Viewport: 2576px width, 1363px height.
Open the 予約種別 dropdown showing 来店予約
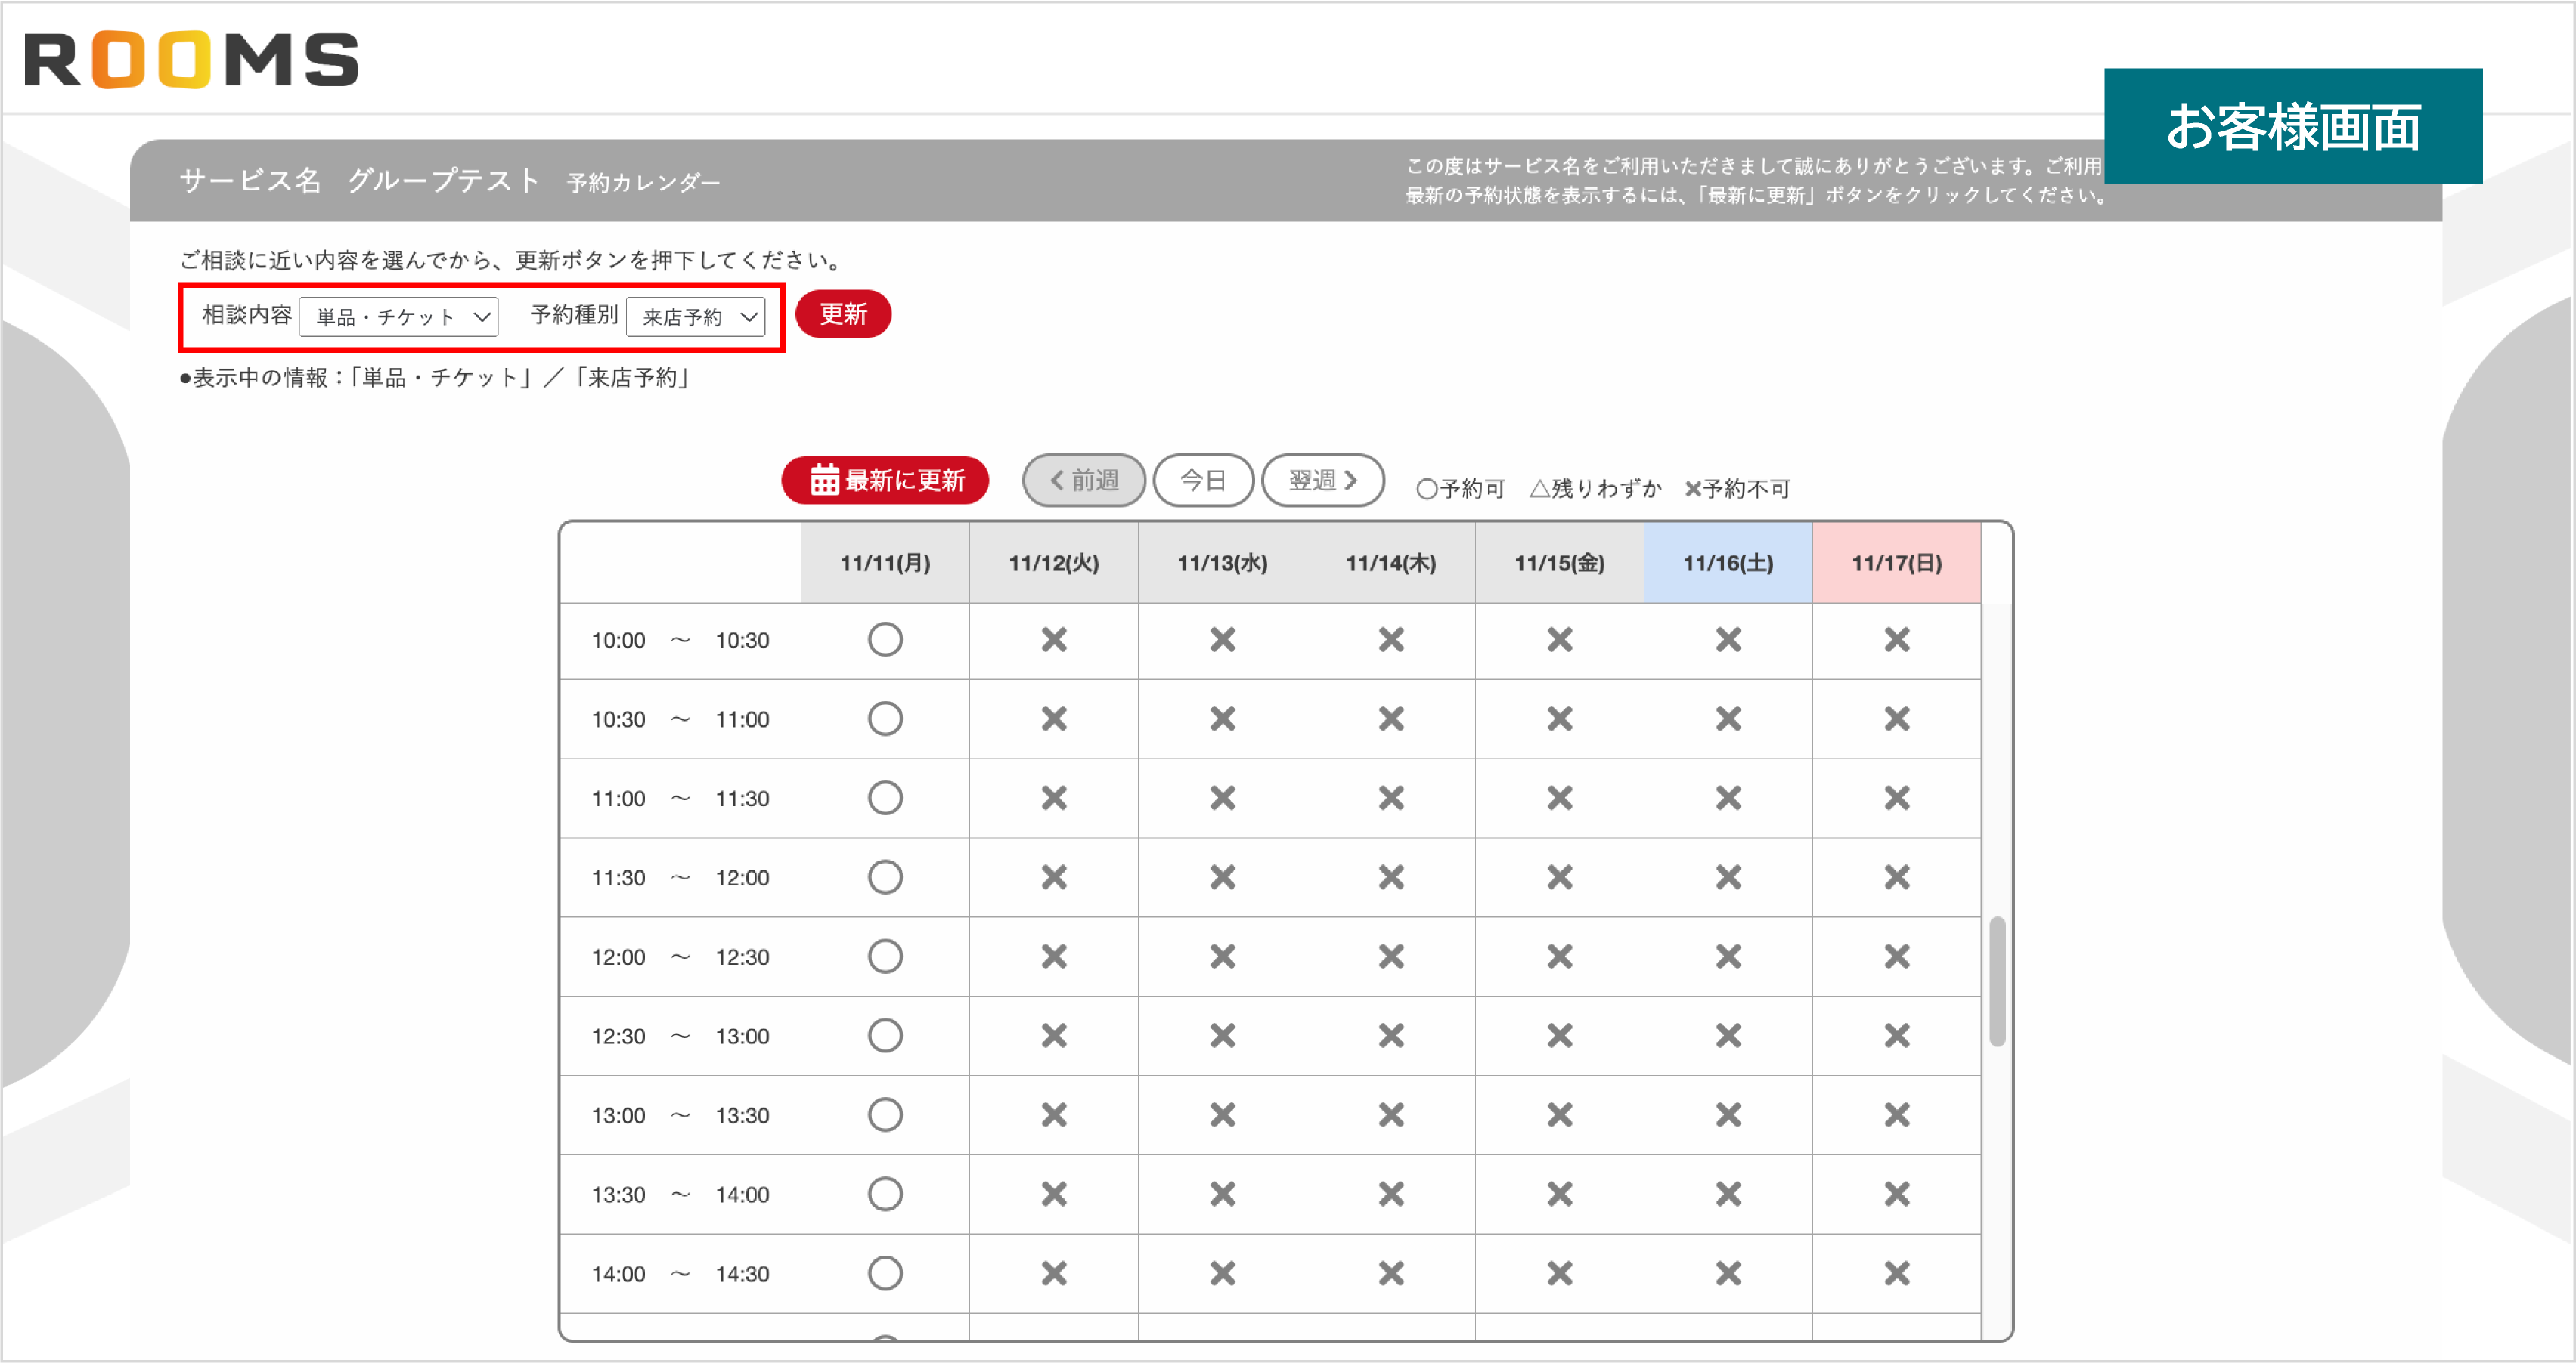click(696, 317)
